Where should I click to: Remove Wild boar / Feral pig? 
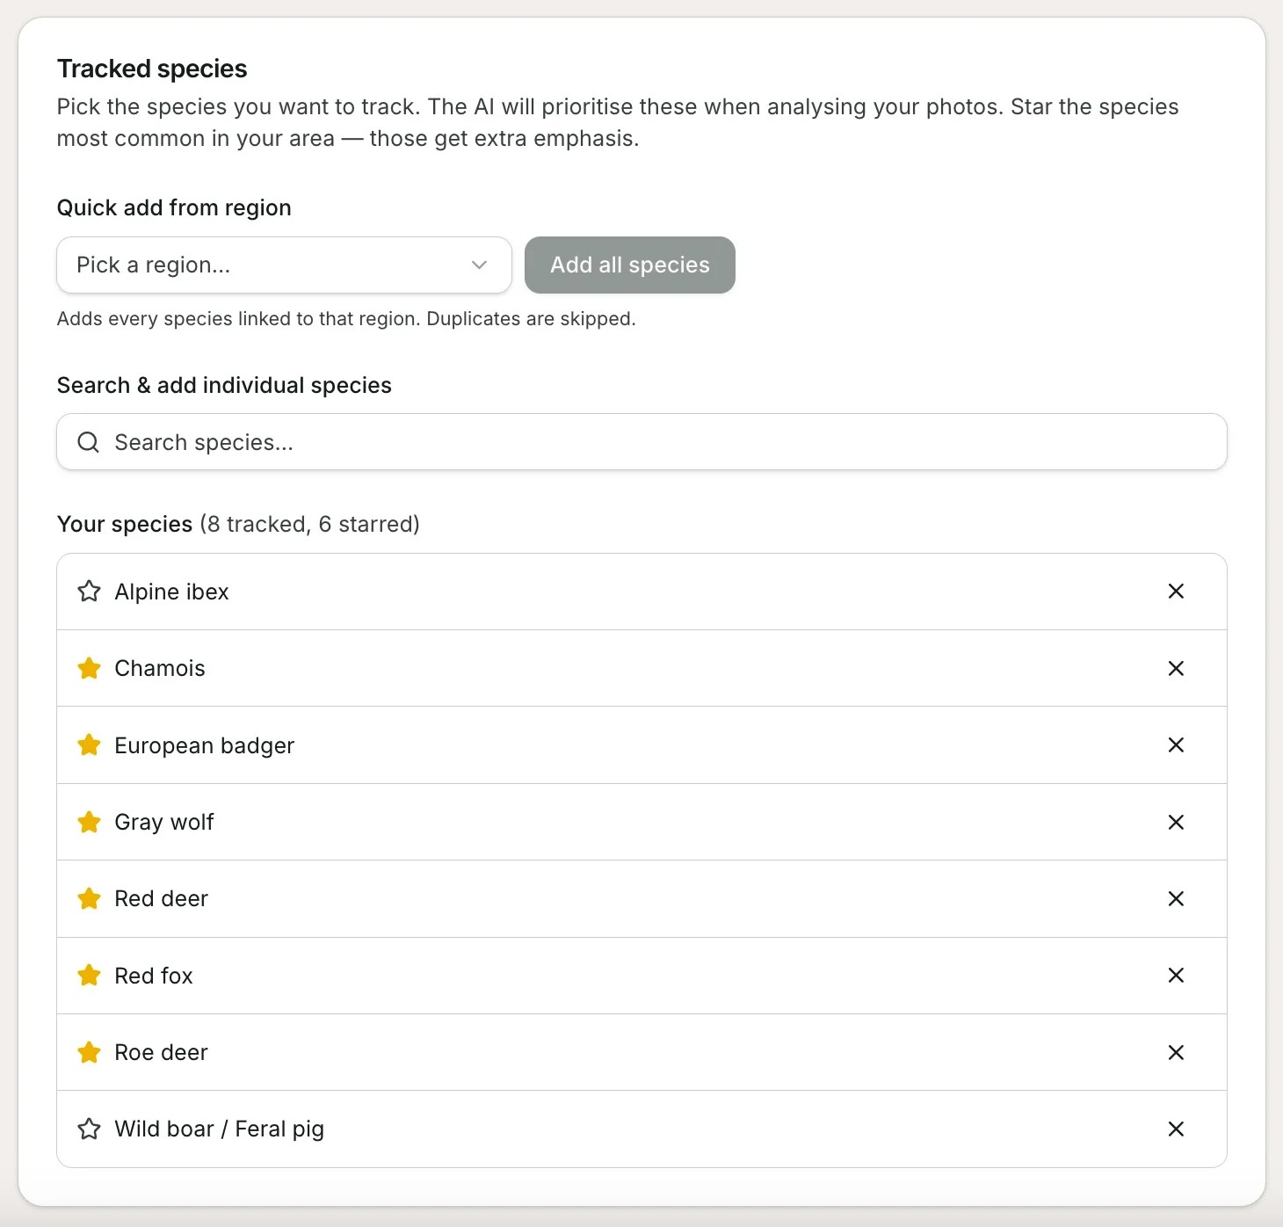coord(1176,1129)
